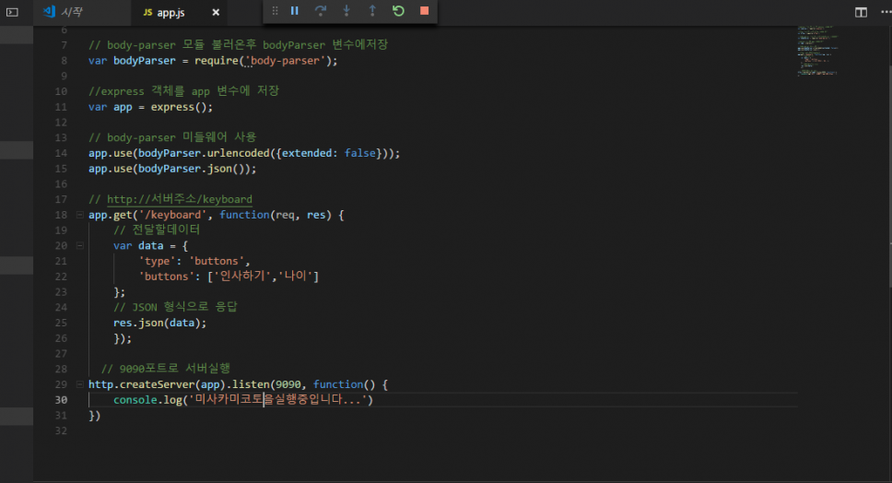Click the Step Over debug button
892x483 pixels.
(x=321, y=11)
